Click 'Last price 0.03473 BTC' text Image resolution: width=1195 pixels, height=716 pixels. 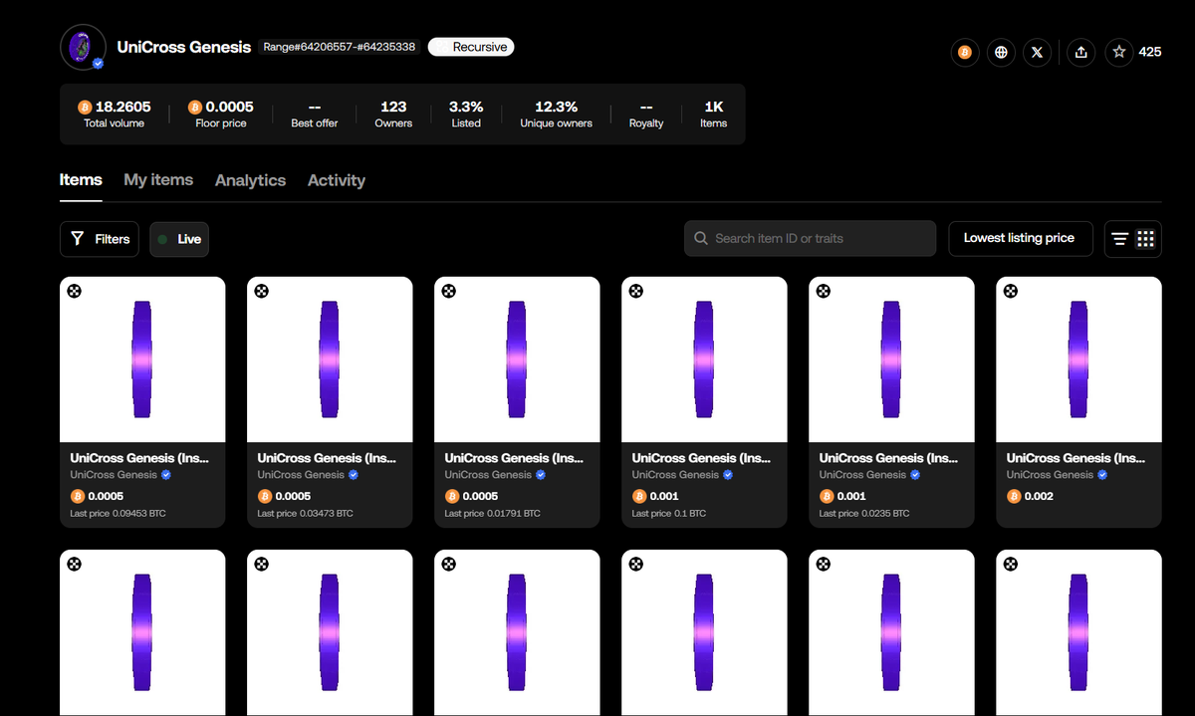coord(305,514)
